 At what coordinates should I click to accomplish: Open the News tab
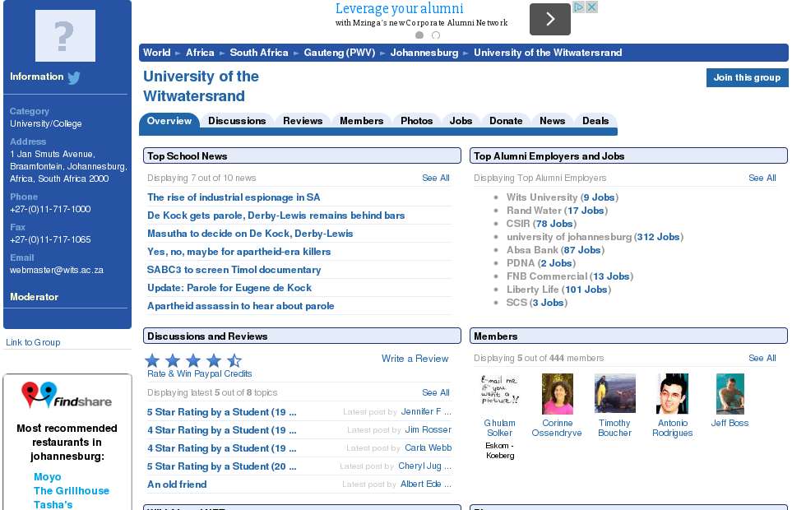(552, 121)
